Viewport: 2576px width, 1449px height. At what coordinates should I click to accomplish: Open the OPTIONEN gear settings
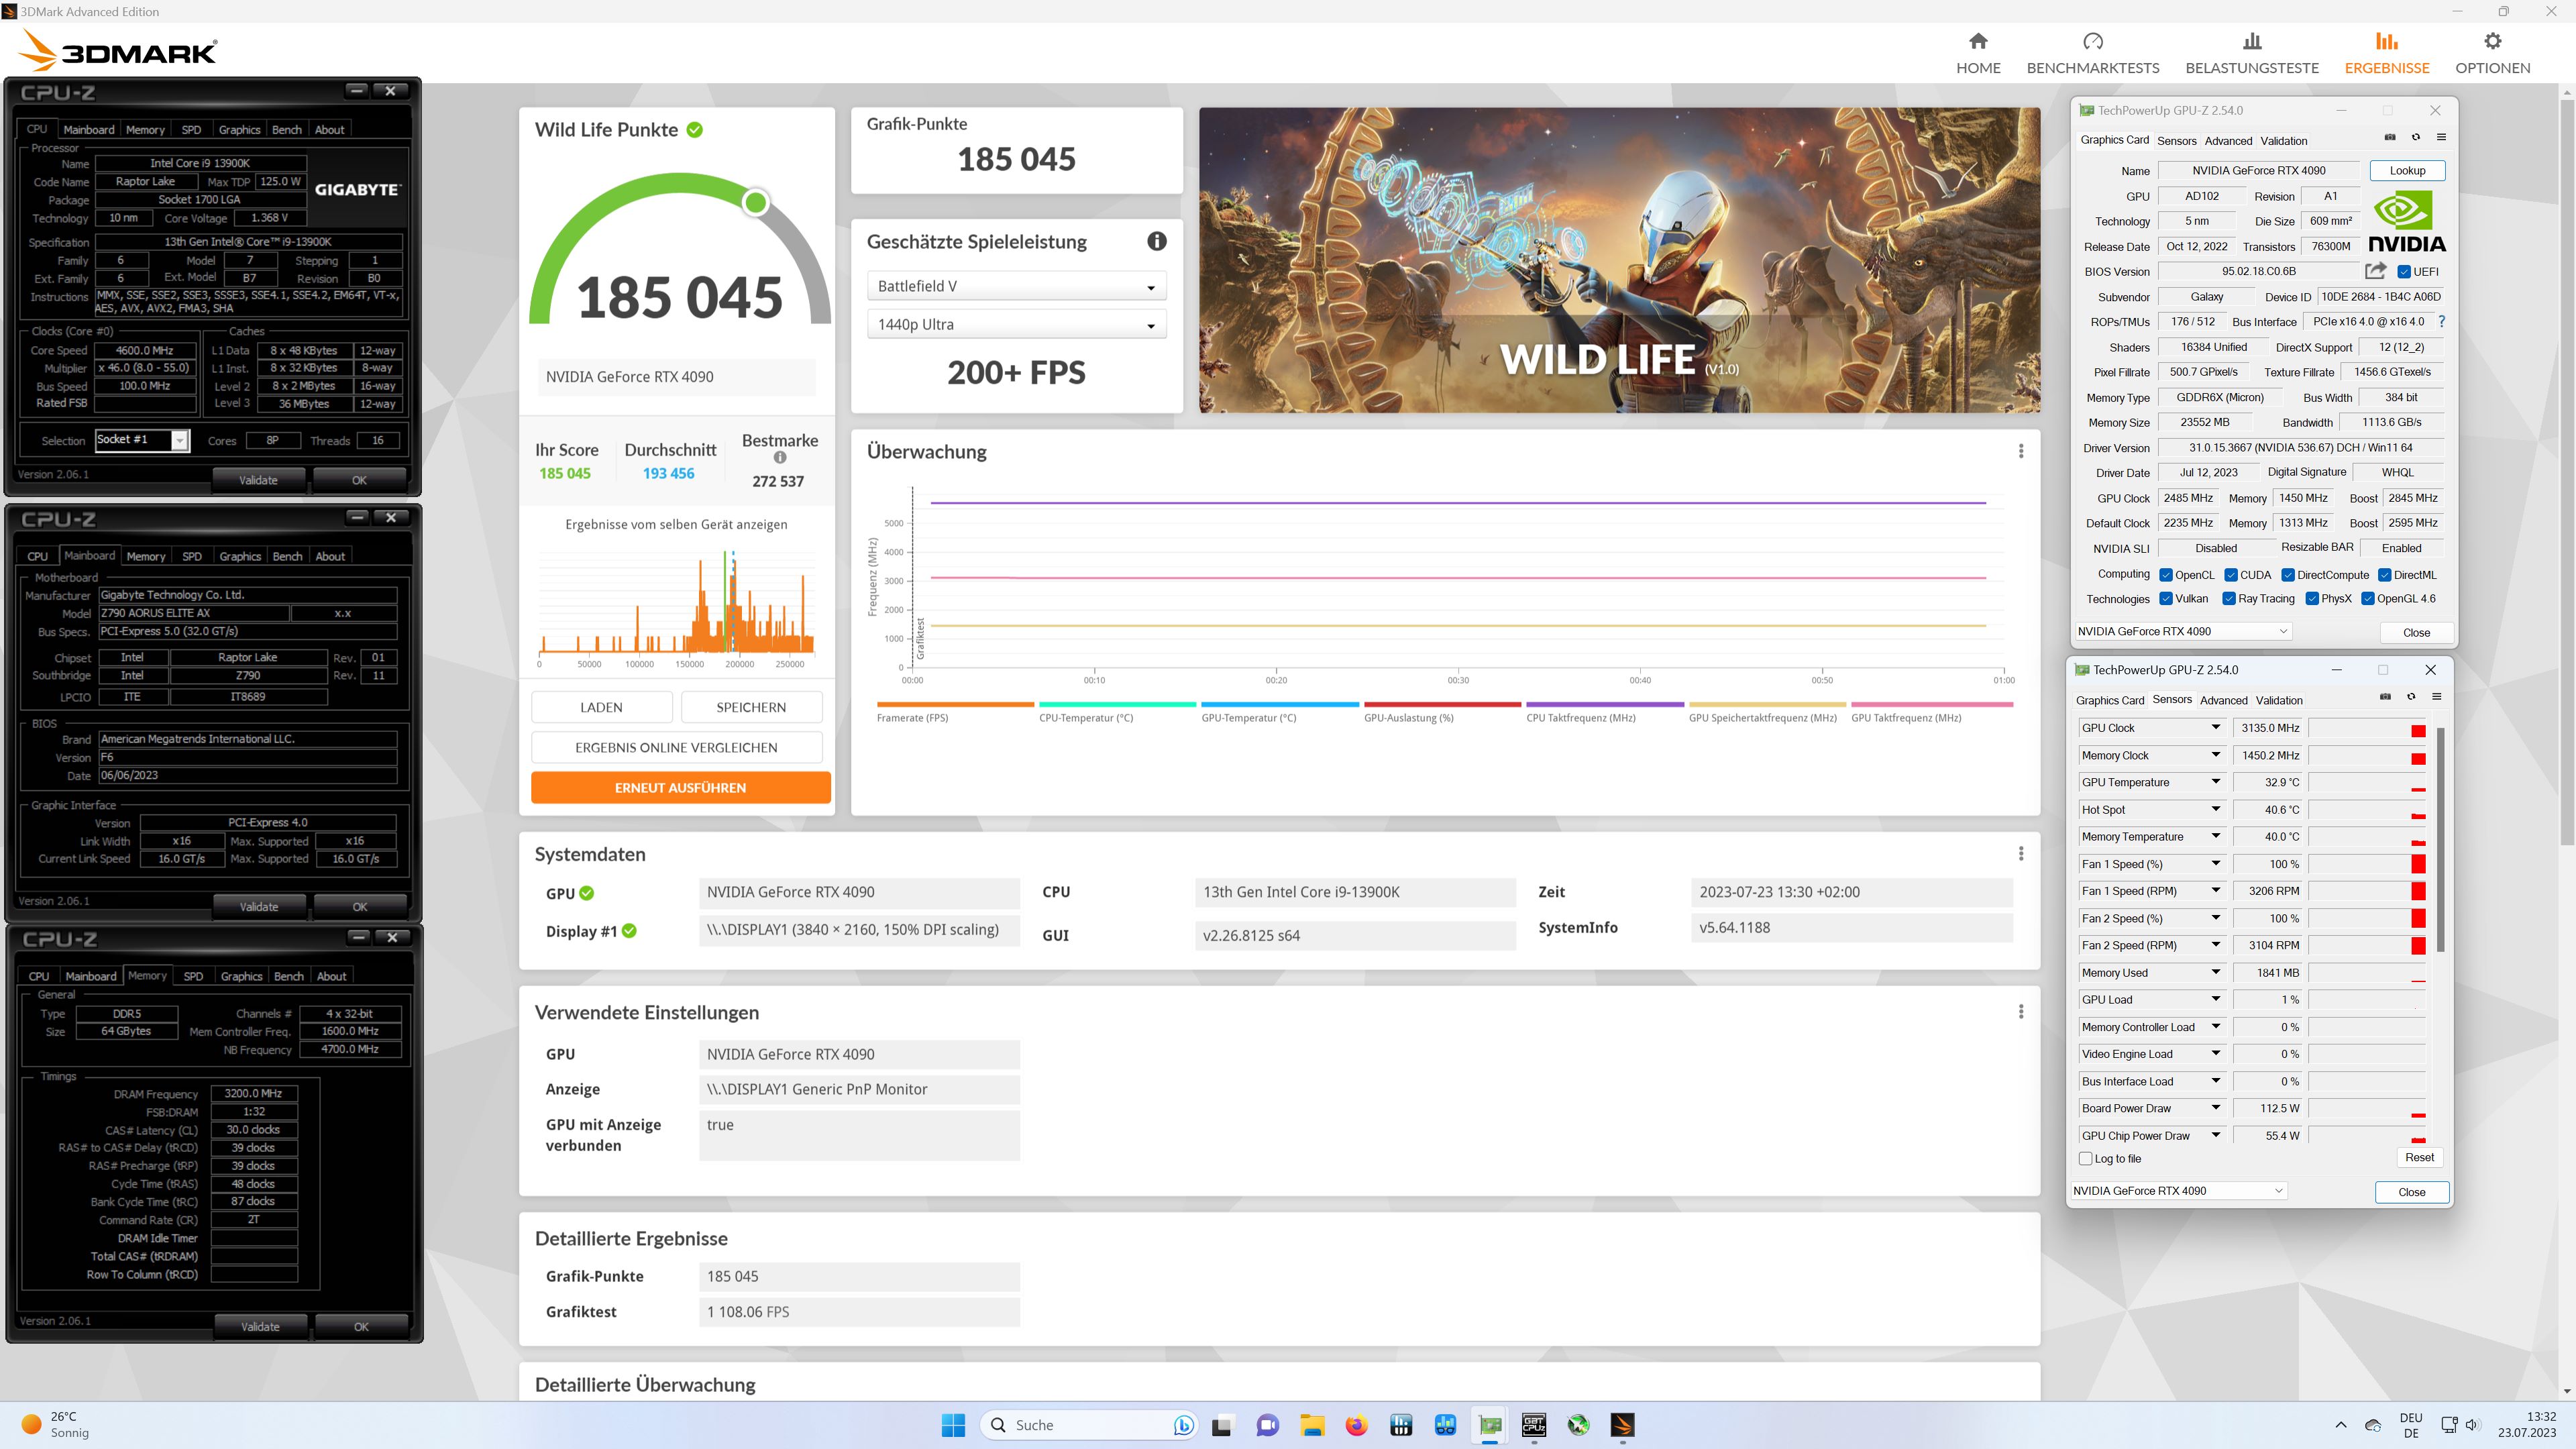[x=2492, y=41]
